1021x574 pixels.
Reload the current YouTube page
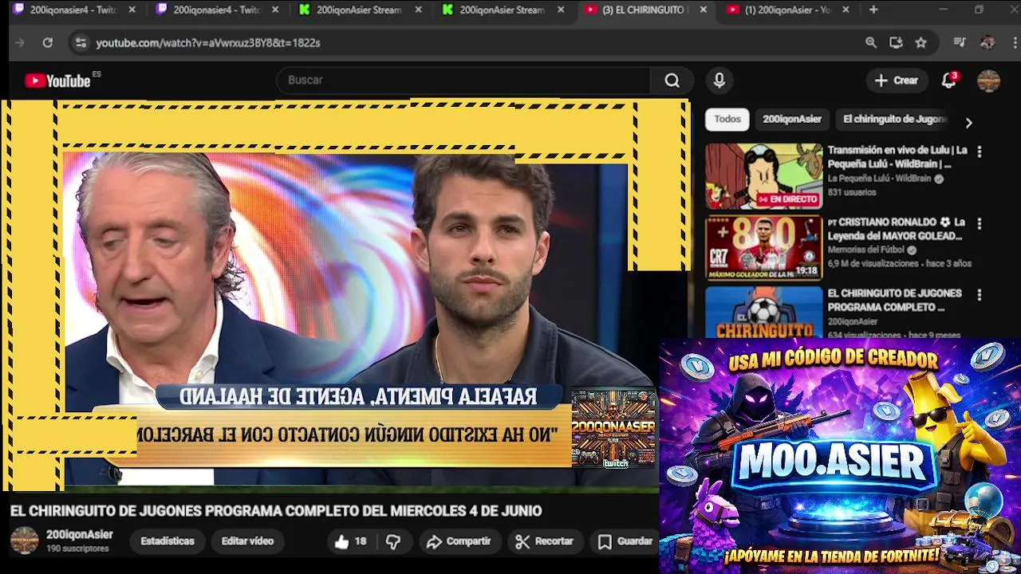coord(48,43)
